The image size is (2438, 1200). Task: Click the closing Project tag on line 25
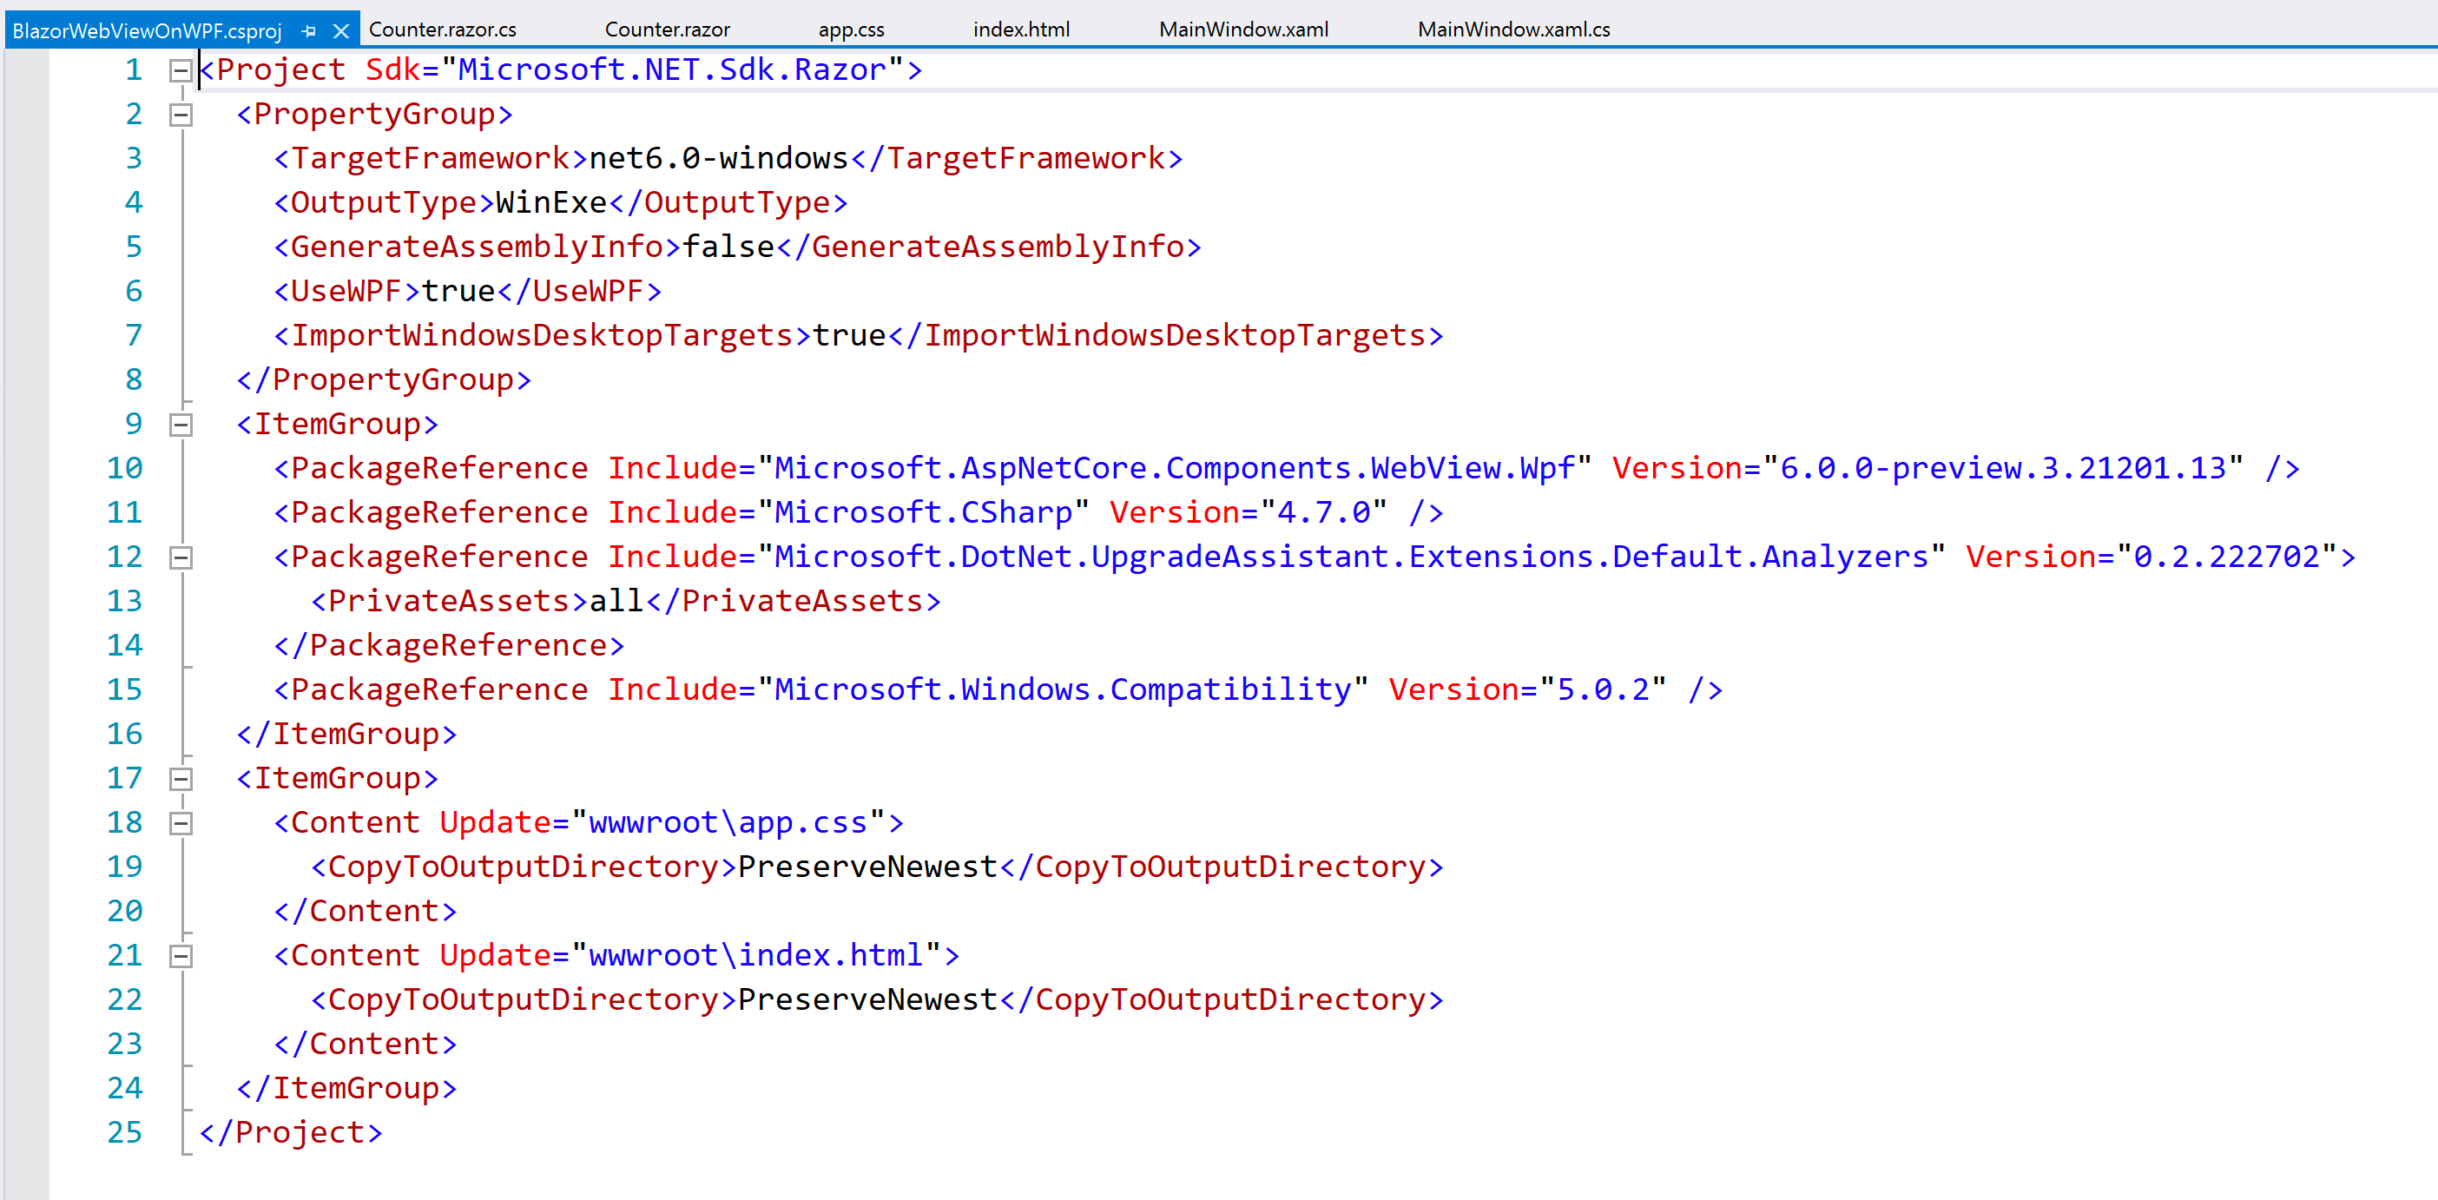pyautogui.click(x=291, y=1133)
